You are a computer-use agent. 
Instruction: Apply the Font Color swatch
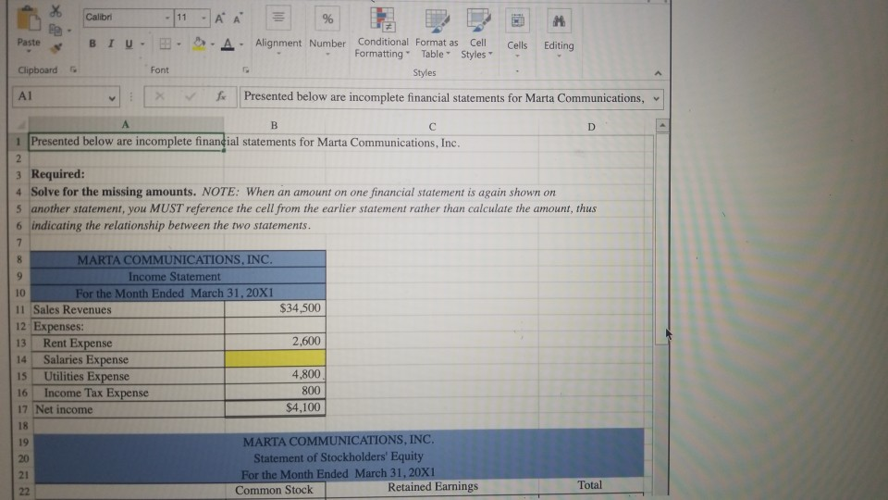coord(228,44)
